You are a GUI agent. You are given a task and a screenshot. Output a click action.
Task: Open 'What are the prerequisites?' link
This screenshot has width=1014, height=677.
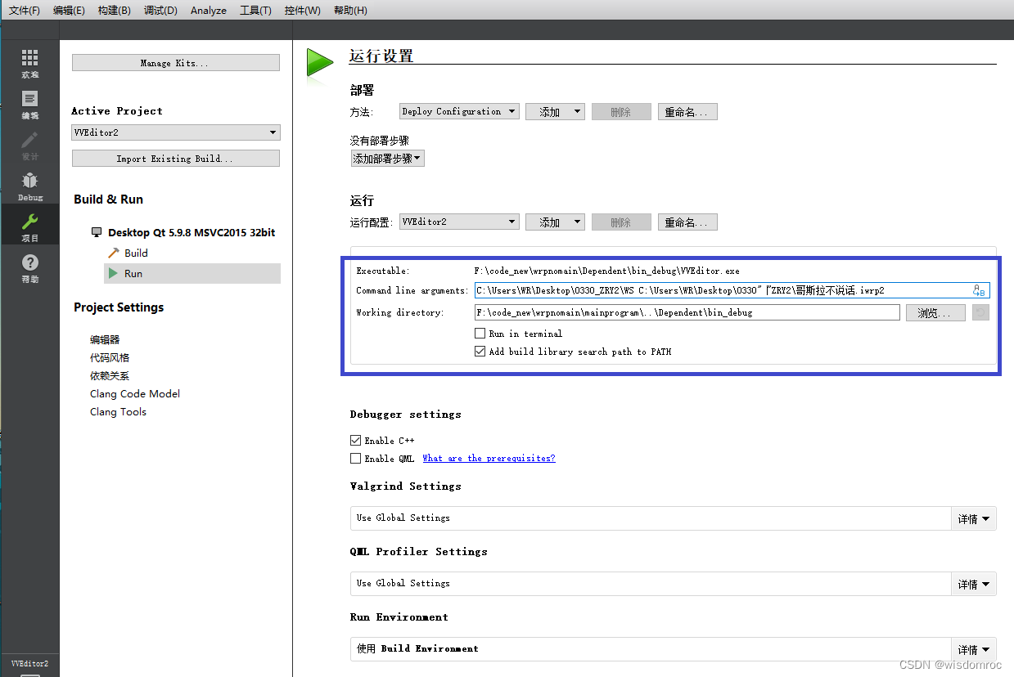point(489,458)
